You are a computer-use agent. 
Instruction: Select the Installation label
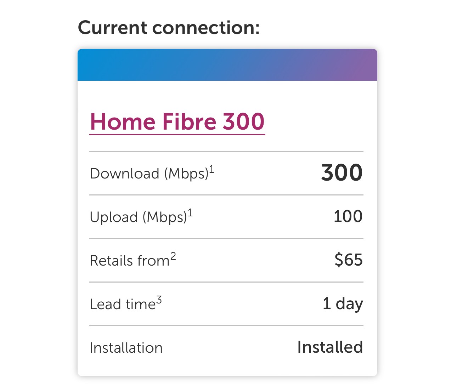point(126,348)
